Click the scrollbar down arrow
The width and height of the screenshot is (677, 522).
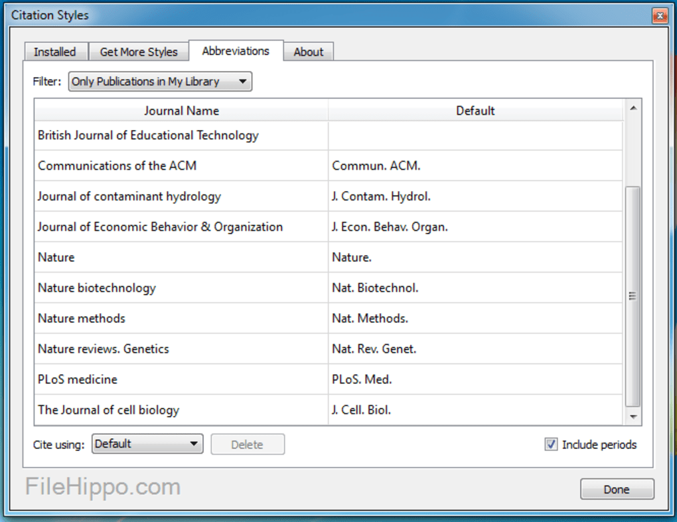[x=633, y=419]
